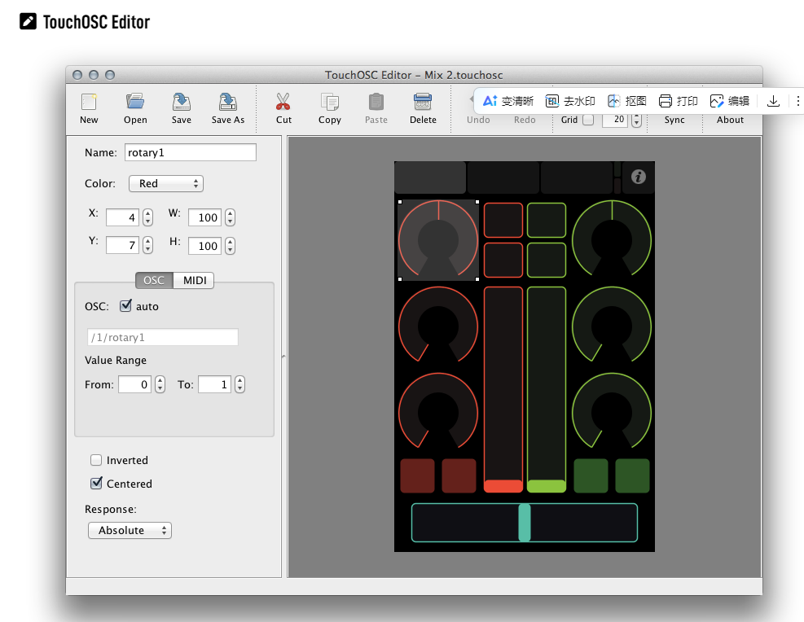
Task: Select the lower red outlined toggle button
Action: click(503, 261)
